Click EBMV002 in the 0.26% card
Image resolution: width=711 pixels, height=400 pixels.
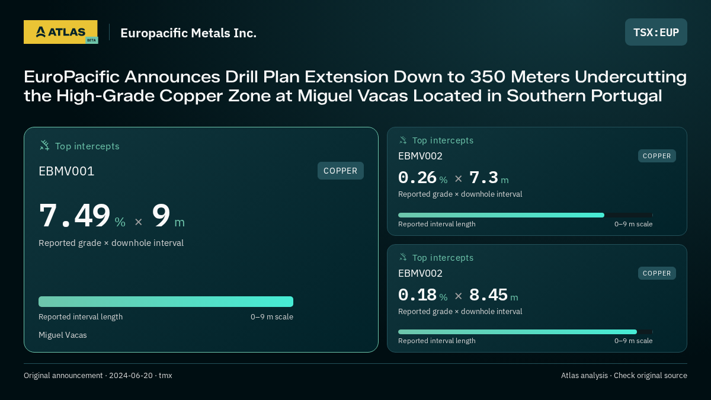coord(421,156)
